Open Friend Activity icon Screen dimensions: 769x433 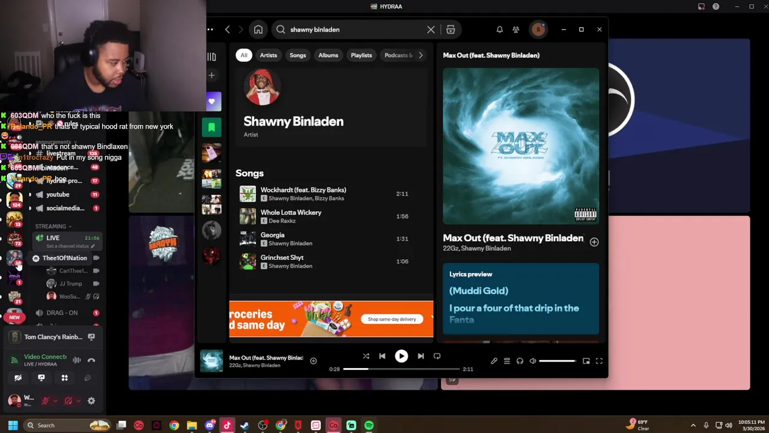click(x=515, y=29)
